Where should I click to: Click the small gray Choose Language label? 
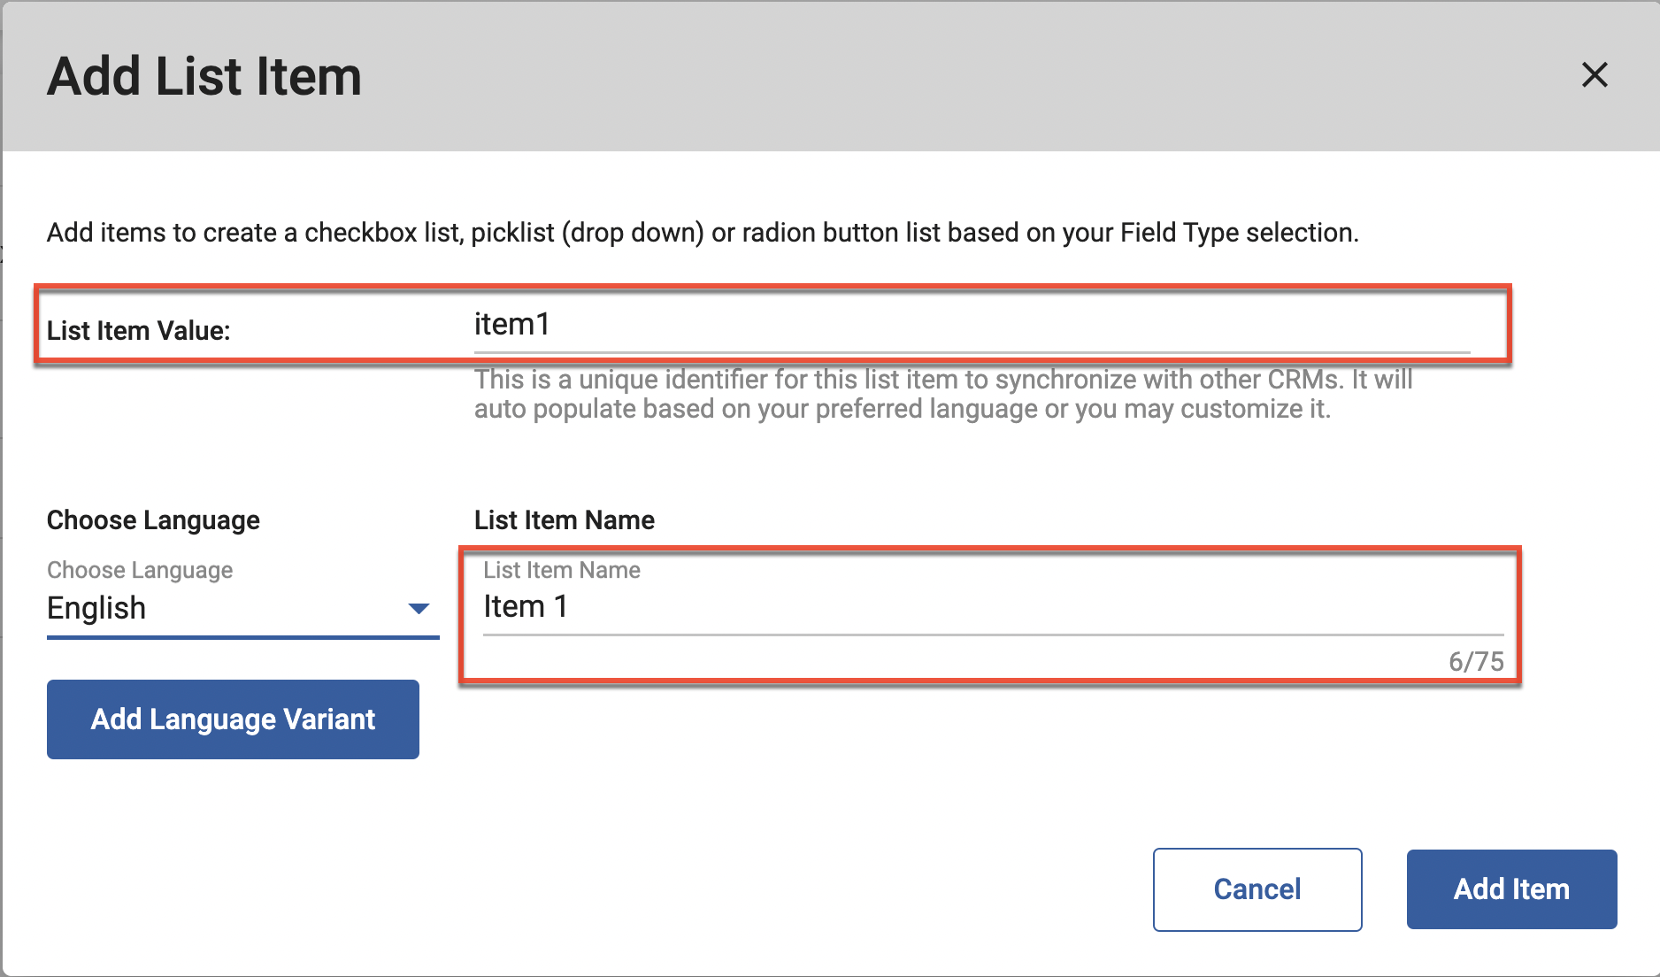[140, 571]
